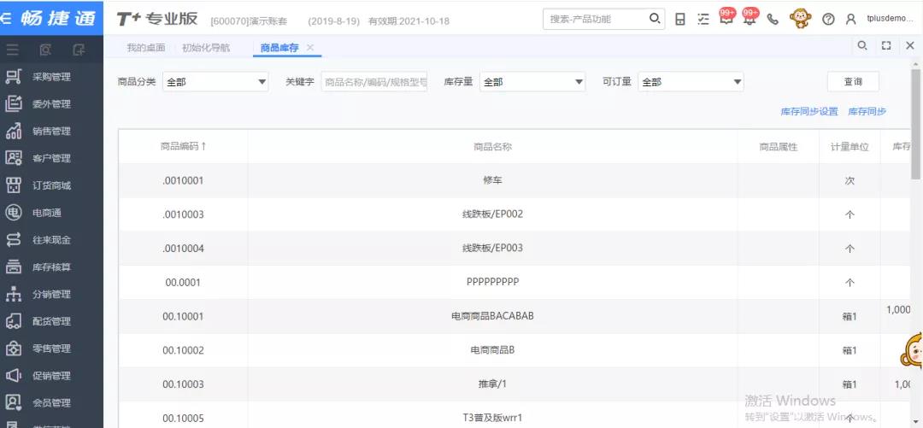
Task: Select the 商品库存 tab
Action: [279, 48]
